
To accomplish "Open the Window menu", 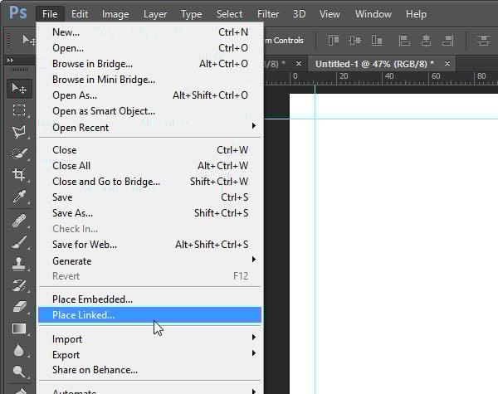I will pyautogui.click(x=373, y=14).
